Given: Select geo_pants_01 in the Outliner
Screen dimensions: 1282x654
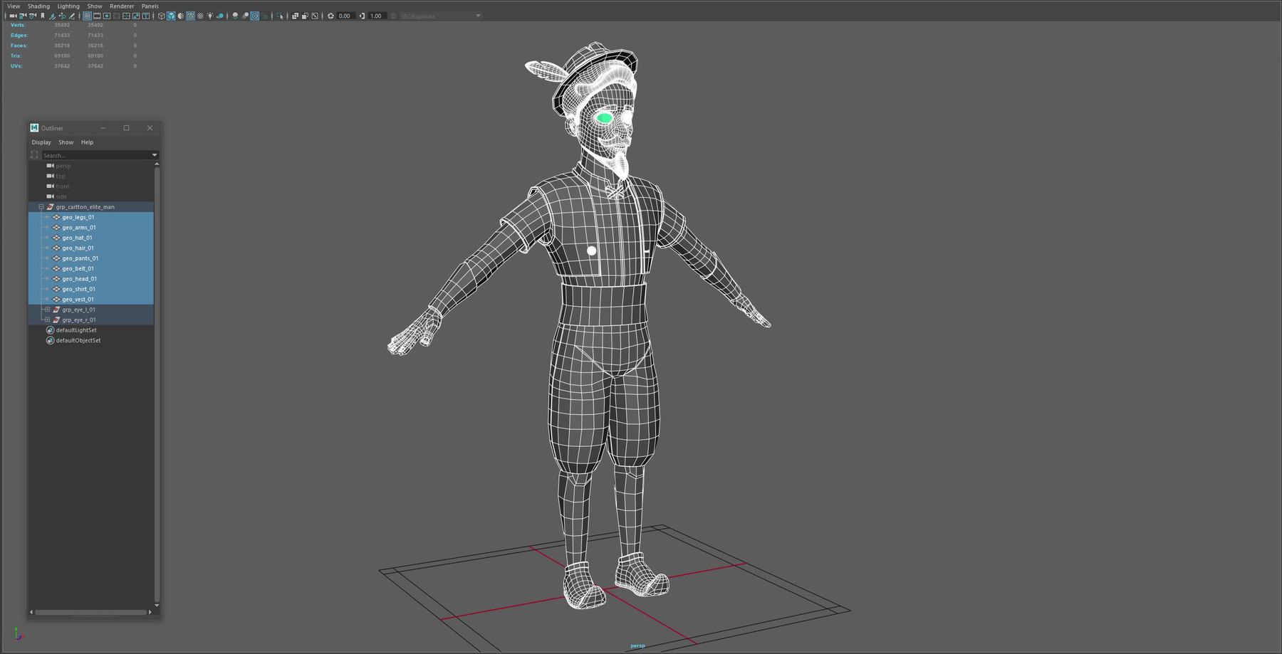Looking at the screenshot, I should pos(80,258).
